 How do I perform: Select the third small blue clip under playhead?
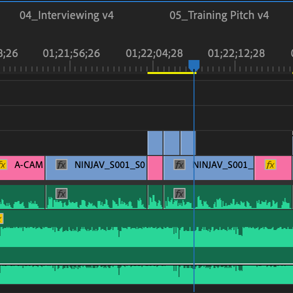(x=188, y=143)
